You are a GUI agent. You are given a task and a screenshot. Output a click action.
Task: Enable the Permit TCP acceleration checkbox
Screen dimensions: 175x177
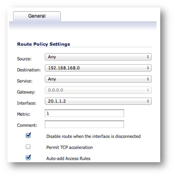pyautogui.click(x=28, y=147)
